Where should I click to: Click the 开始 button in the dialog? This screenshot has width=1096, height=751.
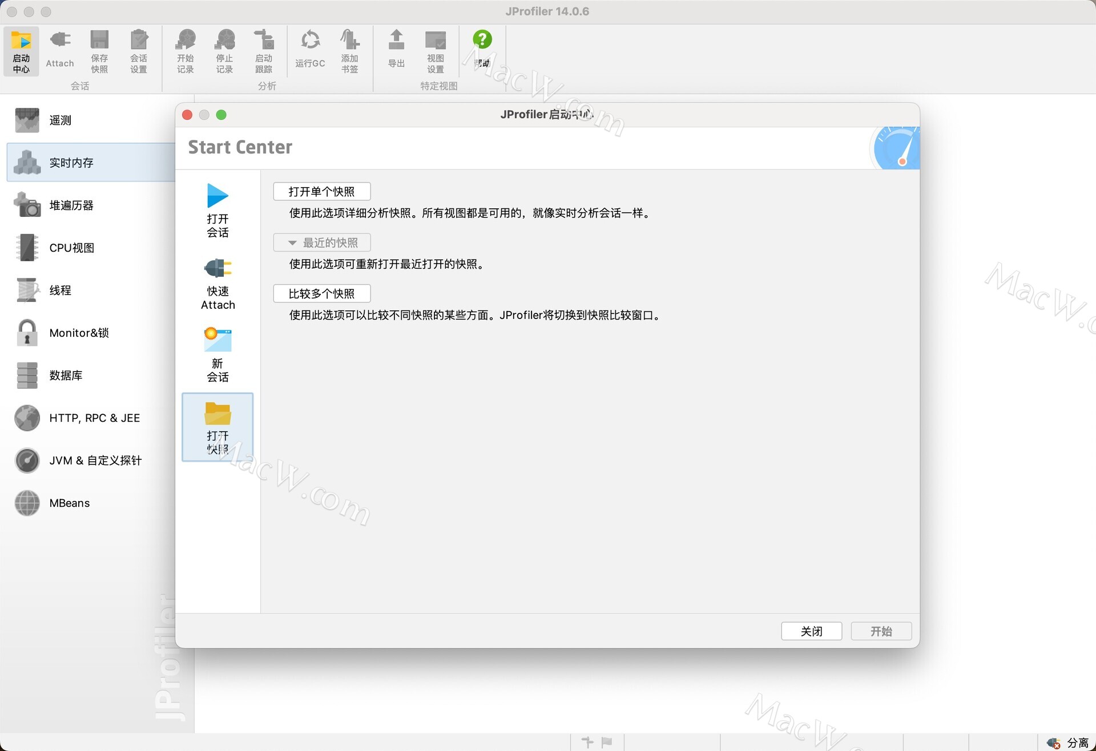pos(881,631)
